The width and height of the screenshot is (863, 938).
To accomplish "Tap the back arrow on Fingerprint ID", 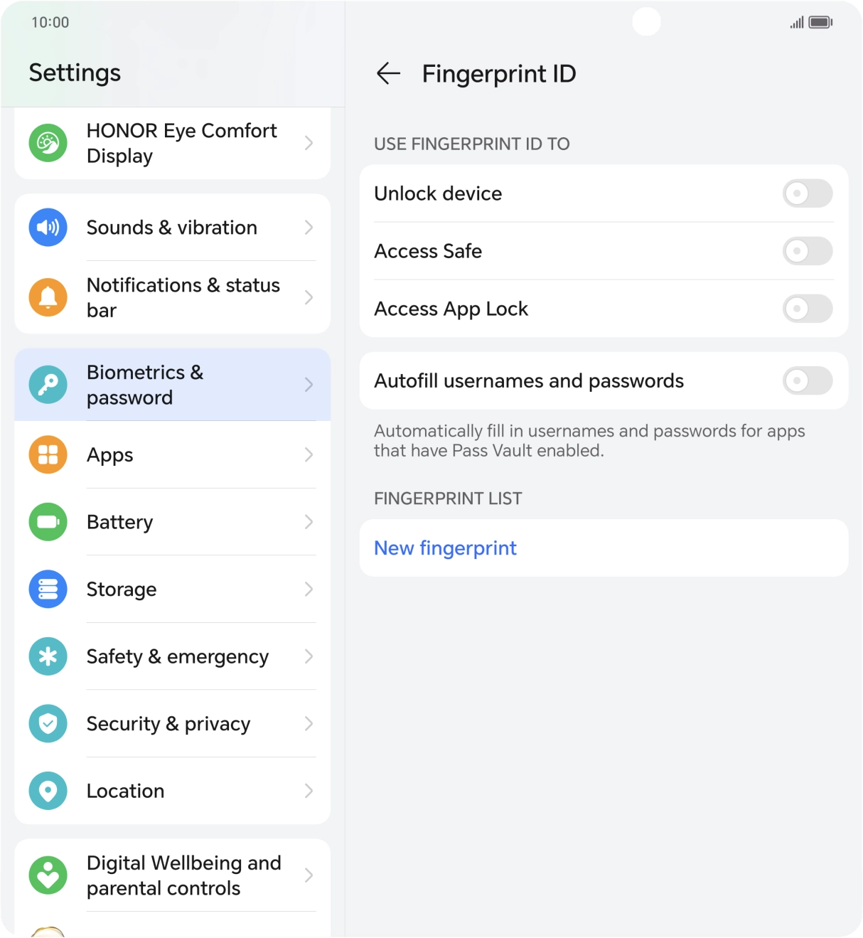I will [388, 73].
